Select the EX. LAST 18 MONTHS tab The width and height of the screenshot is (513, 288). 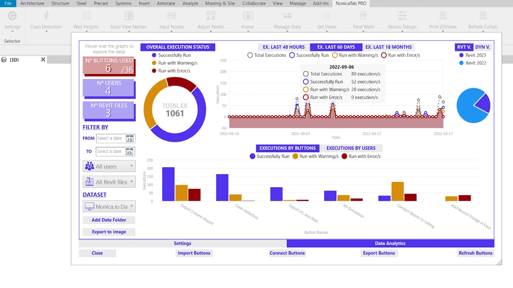coord(388,47)
